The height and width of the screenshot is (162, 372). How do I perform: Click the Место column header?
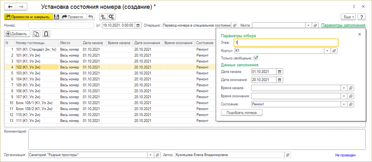point(70,43)
